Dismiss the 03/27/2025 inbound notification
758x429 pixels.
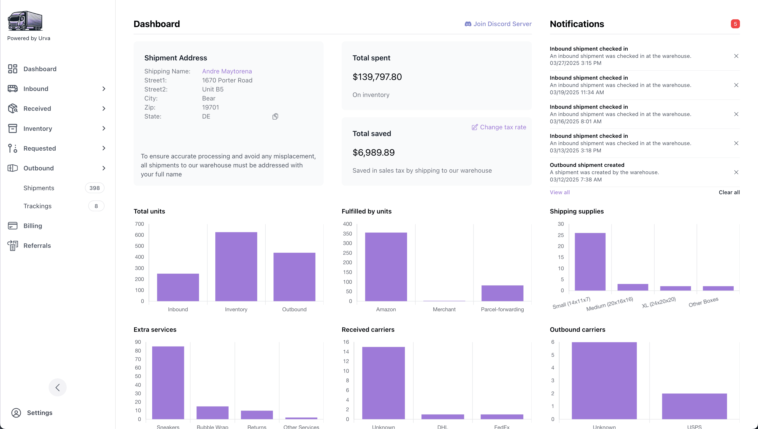pyautogui.click(x=736, y=56)
